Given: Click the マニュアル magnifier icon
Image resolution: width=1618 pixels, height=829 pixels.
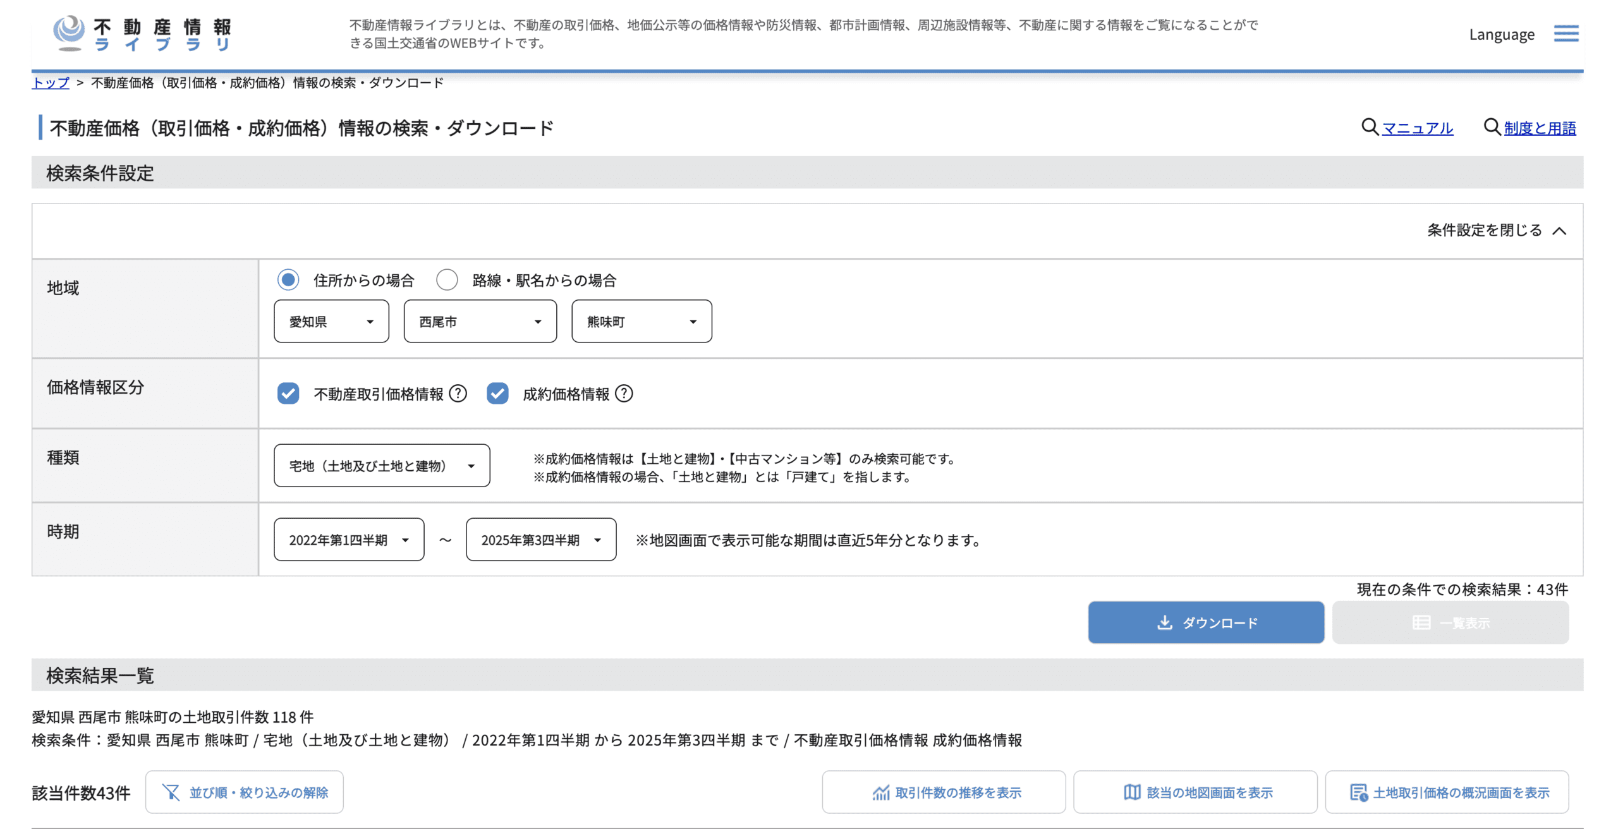Looking at the screenshot, I should pos(1369,127).
